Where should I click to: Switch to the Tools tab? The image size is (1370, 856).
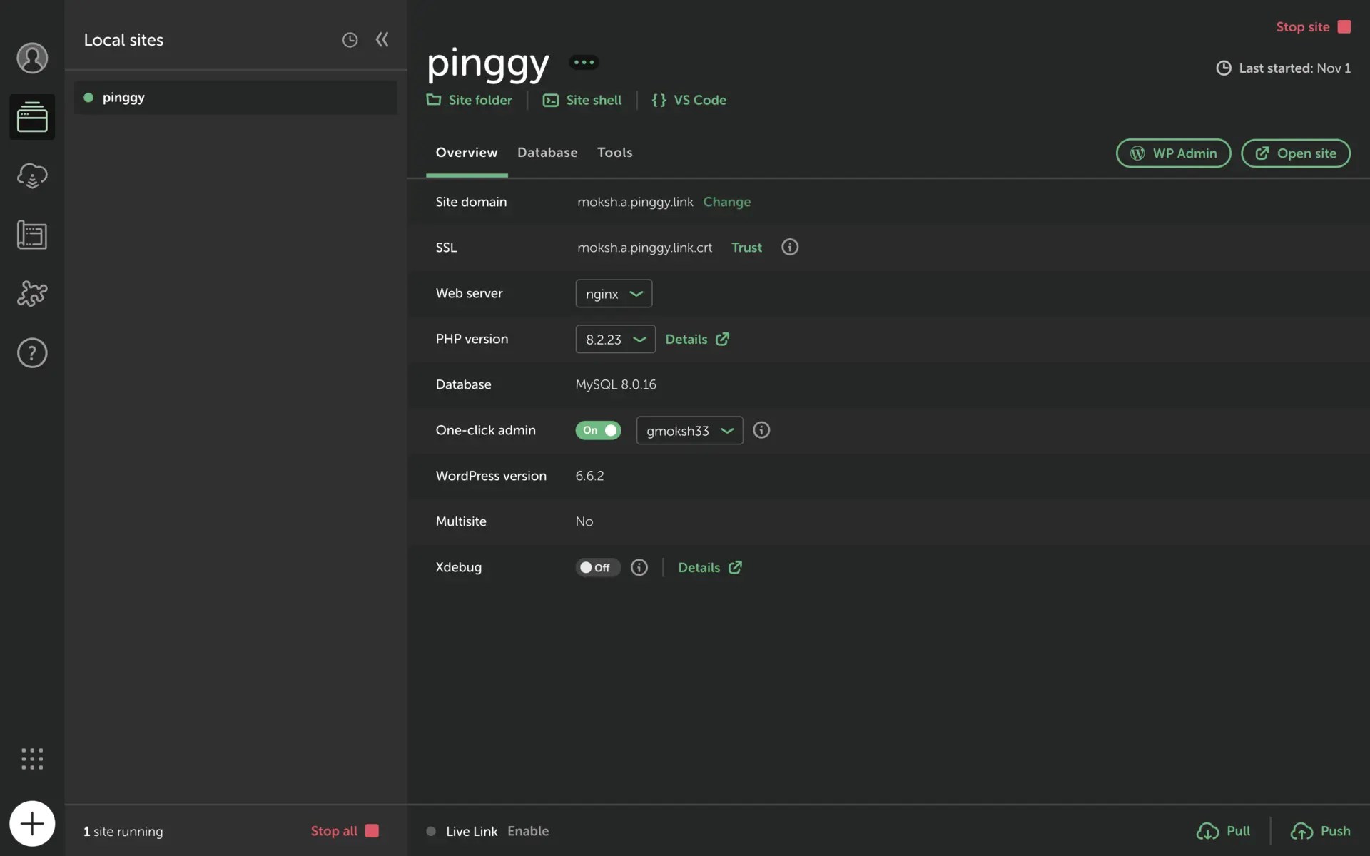tap(614, 152)
